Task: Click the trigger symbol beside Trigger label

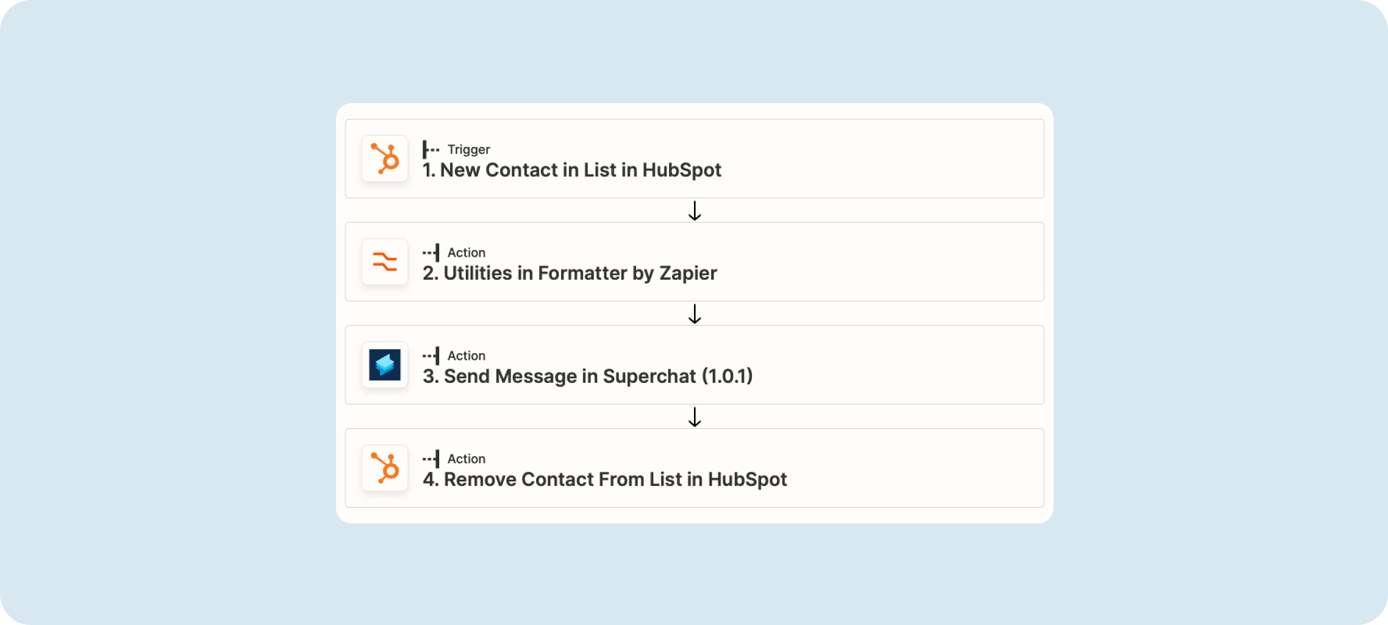Action: click(x=430, y=149)
